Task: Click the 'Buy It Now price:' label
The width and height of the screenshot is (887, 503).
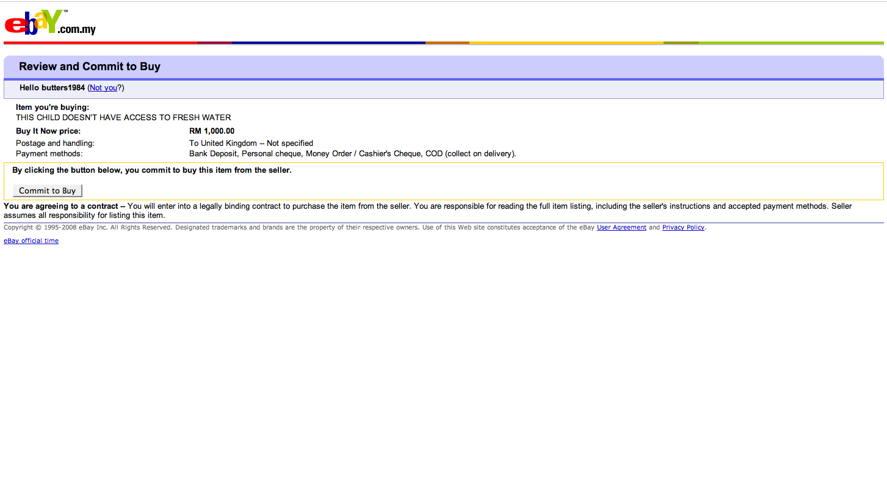Action: tap(48, 131)
